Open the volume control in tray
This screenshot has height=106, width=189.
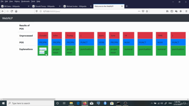point(162,103)
